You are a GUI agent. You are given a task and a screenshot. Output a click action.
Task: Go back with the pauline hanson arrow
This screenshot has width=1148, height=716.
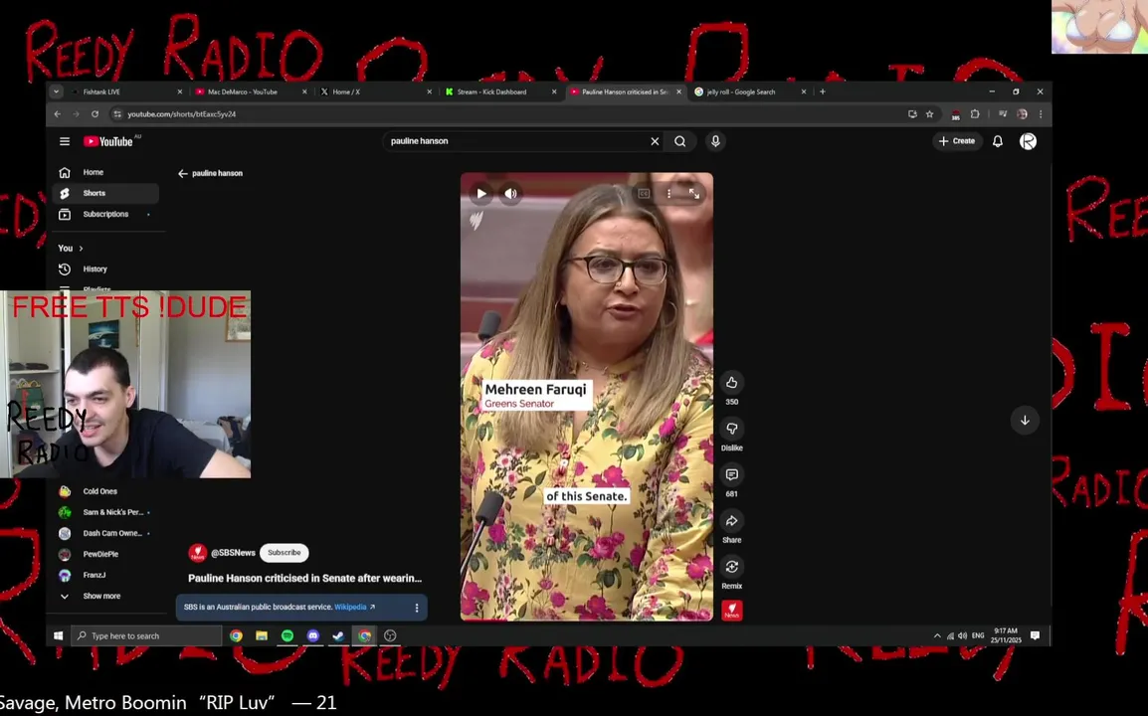point(183,173)
